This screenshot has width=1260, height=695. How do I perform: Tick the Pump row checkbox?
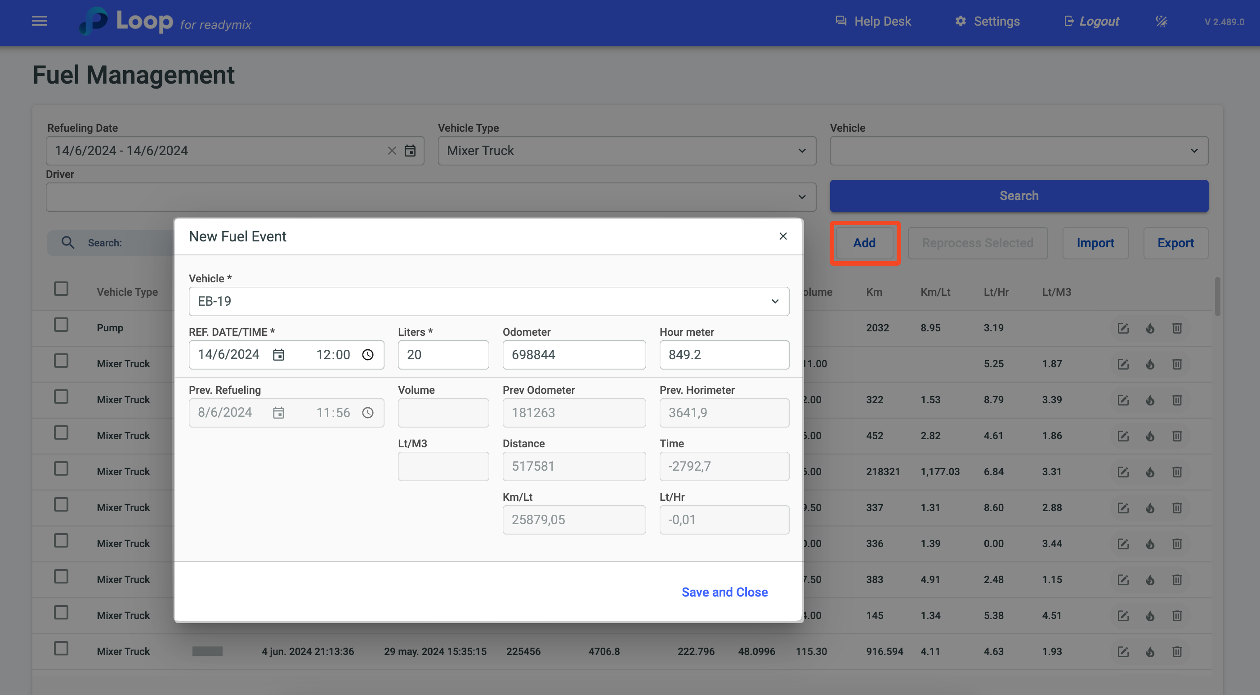coord(61,325)
